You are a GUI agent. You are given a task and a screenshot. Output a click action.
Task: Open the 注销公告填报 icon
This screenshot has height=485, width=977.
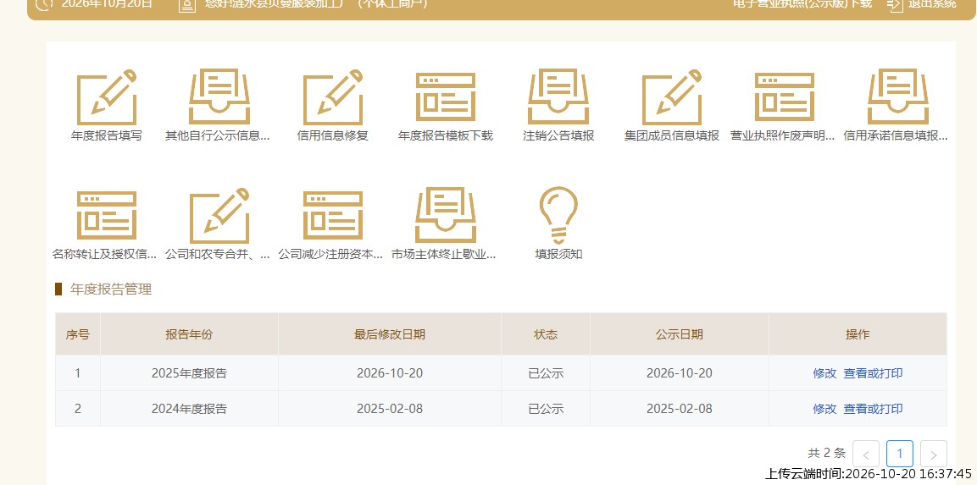click(558, 97)
